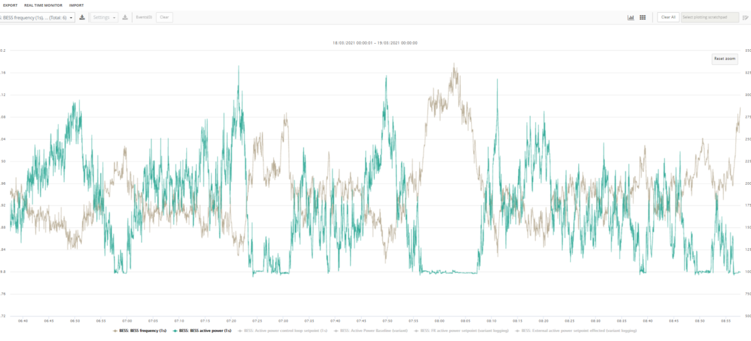This screenshot has width=751, height=341.
Task: Click the Events(0) label
Action: click(144, 17)
